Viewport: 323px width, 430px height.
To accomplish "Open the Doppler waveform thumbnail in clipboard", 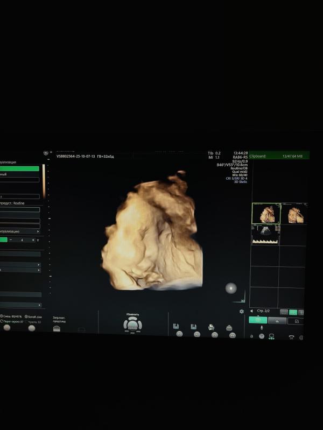I will pos(265,235).
